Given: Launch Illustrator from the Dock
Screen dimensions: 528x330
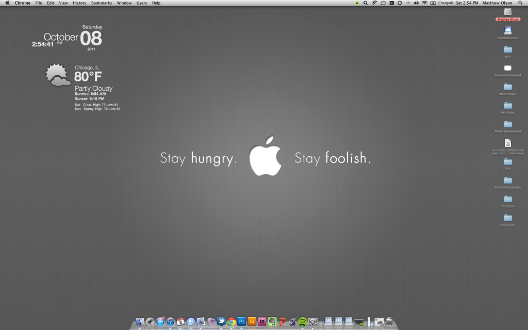Looking at the screenshot, I should [x=252, y=322].
